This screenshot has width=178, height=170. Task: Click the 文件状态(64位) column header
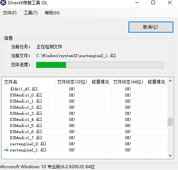click(128, 82)
